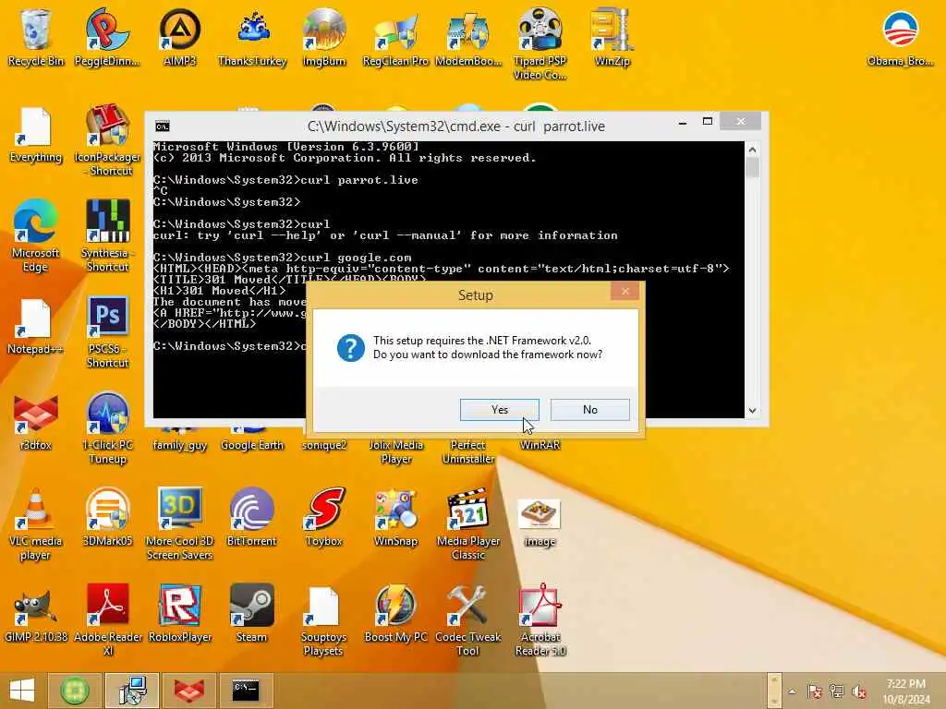Click the cmd scrollbar down arrow
Screen dimensions: 946x709
(x=752, y=411)
